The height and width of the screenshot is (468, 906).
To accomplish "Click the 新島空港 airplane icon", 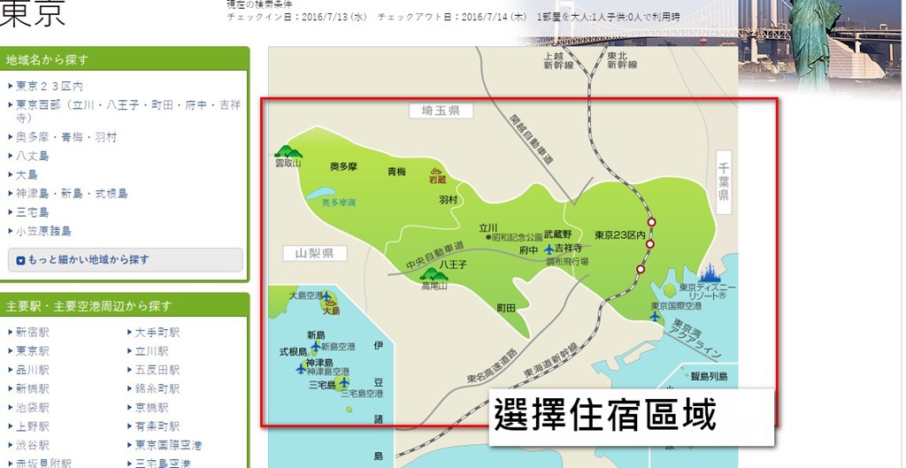I will tap(316, 346).
